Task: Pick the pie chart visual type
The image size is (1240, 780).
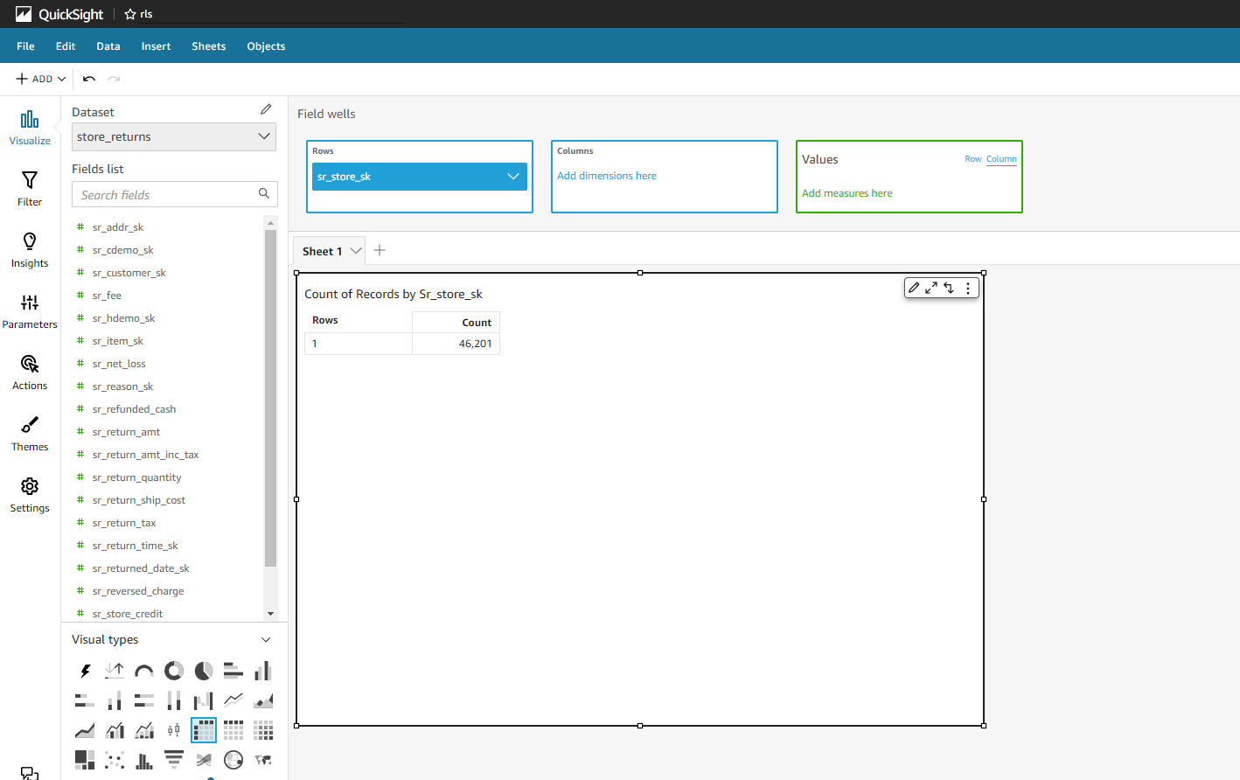Action: click(x=204, y=671)
